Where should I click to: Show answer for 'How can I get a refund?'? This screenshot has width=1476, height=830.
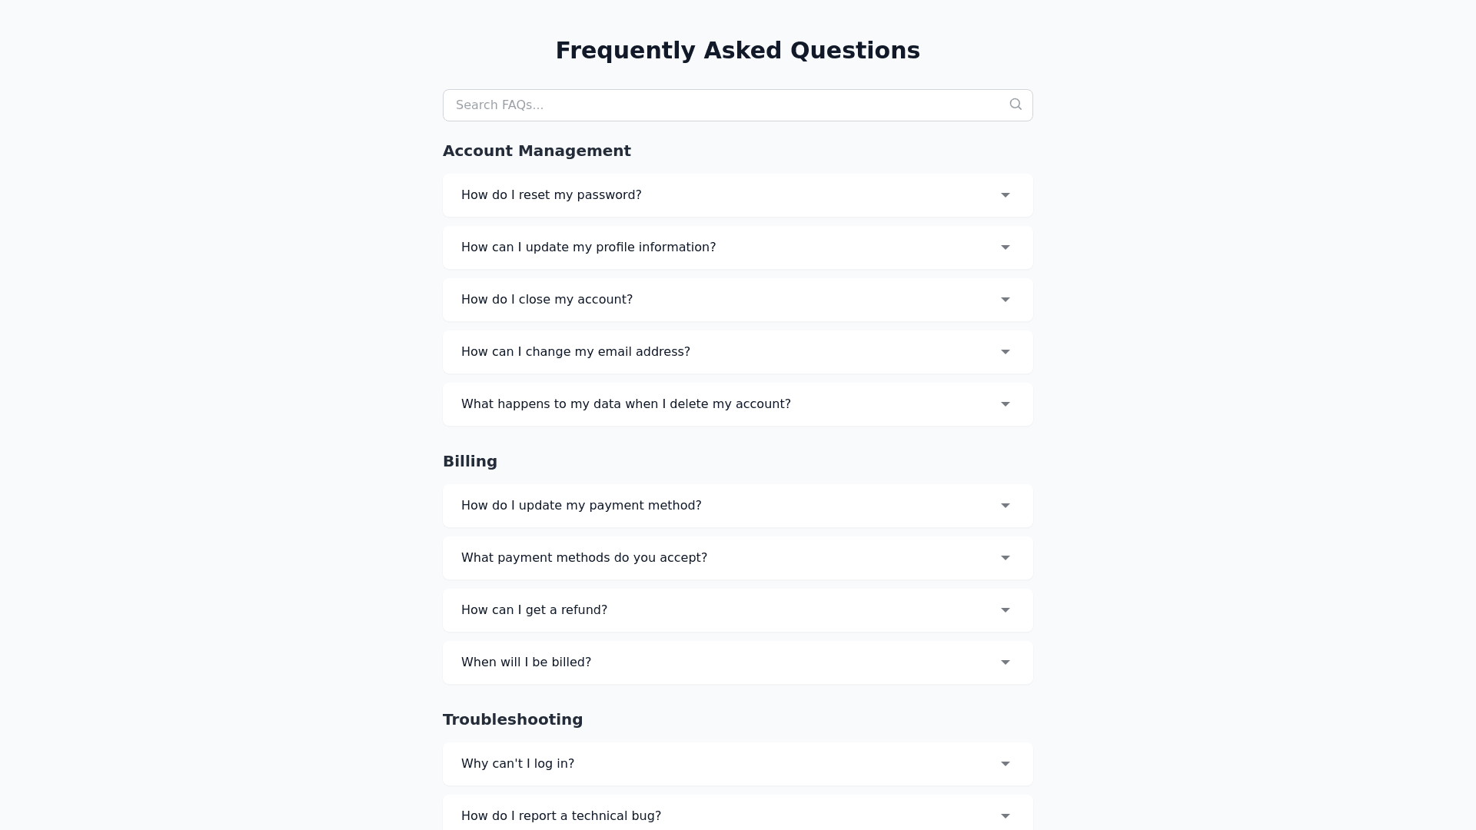point(534,610)
